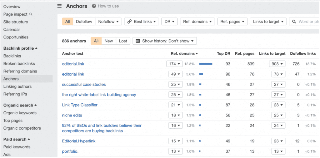Open Opportunities in the sidebar

[16, 37]
